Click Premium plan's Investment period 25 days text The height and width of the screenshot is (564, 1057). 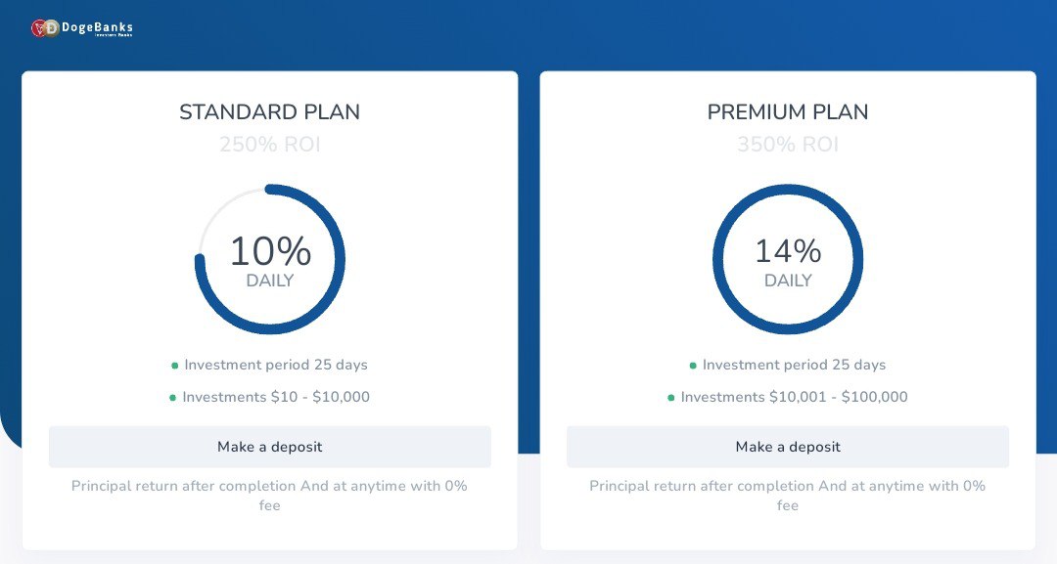coord(794,365)
